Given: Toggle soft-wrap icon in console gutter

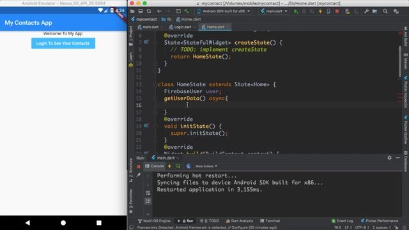Looking at the screenshot, I should tap(148, 193).
